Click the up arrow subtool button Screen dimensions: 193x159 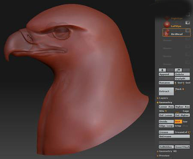[x=163, y=70]
